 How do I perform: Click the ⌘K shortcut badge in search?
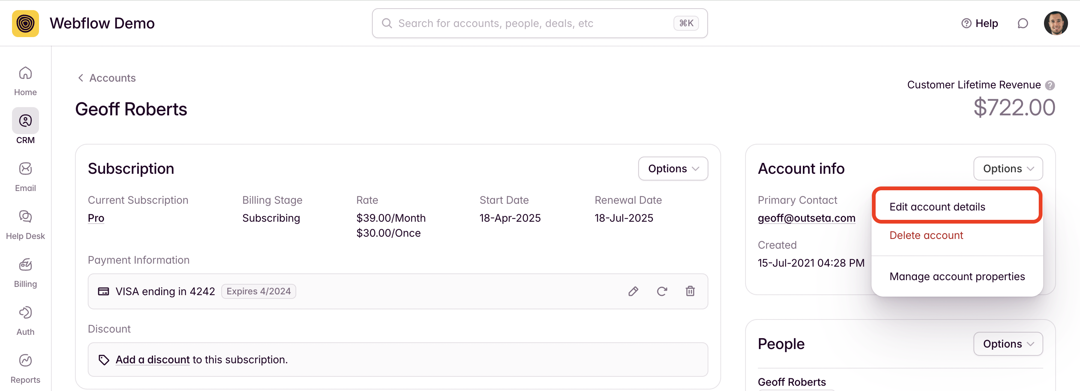click(x=686, y=24)
